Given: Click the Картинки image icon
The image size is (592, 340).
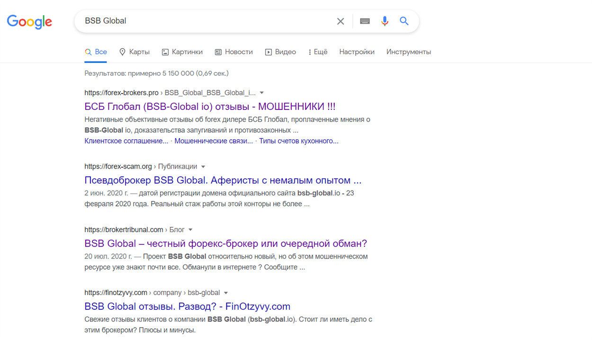Looking at the screenshot, I should pos(165,52).
